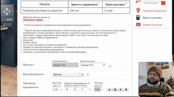Image resolution: width=174 pixels, height=97 pixels.
Task: Click the webcam video overlay of the presenter
Action: point(156,79)
